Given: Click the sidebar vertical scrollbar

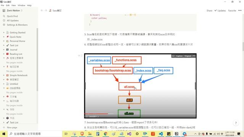Looking at the screenshot, I should coord(37,60).
